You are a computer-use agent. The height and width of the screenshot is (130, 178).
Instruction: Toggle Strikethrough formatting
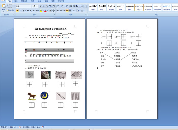pos(28,11)
